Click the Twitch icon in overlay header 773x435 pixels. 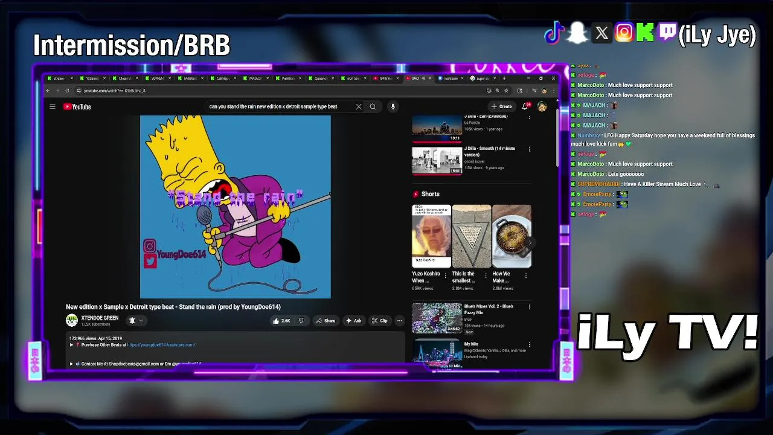[667, 33]
